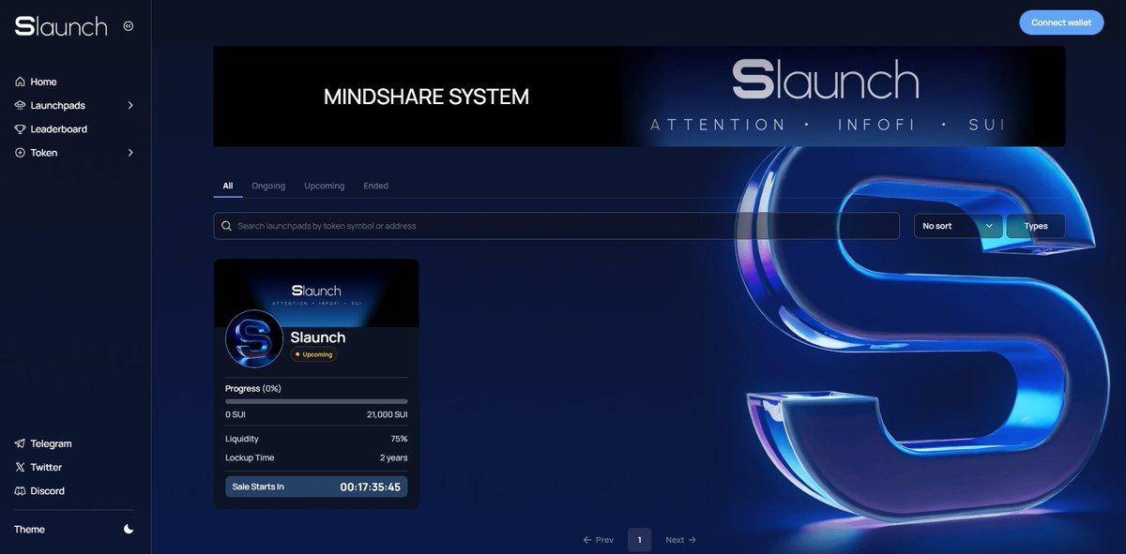Expand the Token submenu chevron
This screenshot has height=554, width=1126.
coord(130,152)
